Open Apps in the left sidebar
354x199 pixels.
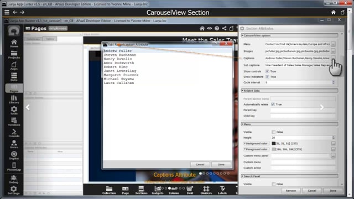click(x=14, y=66)
